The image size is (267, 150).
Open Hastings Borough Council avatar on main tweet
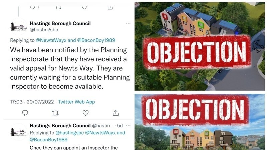pos(19,27)
